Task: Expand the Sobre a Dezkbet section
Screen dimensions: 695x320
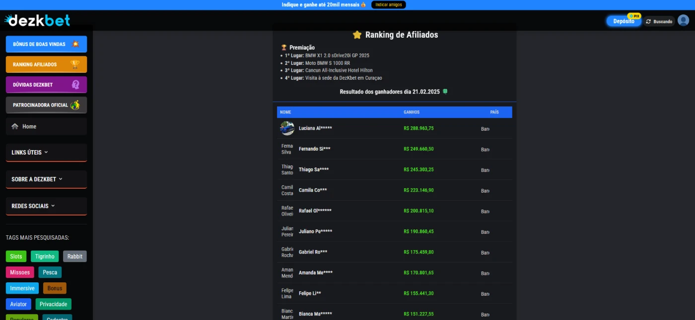Action: [46, 179]
